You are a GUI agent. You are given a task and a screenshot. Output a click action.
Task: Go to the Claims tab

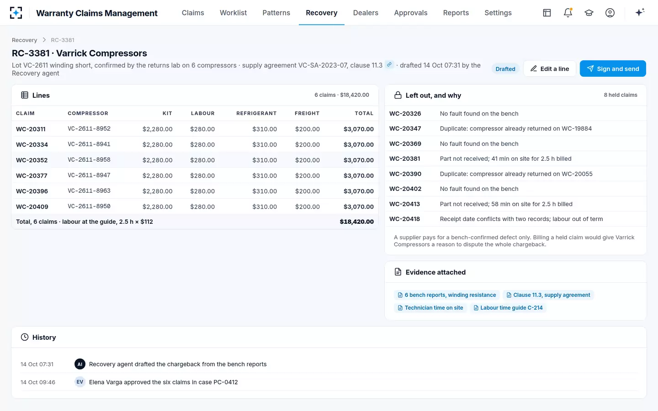click(193, 13)
